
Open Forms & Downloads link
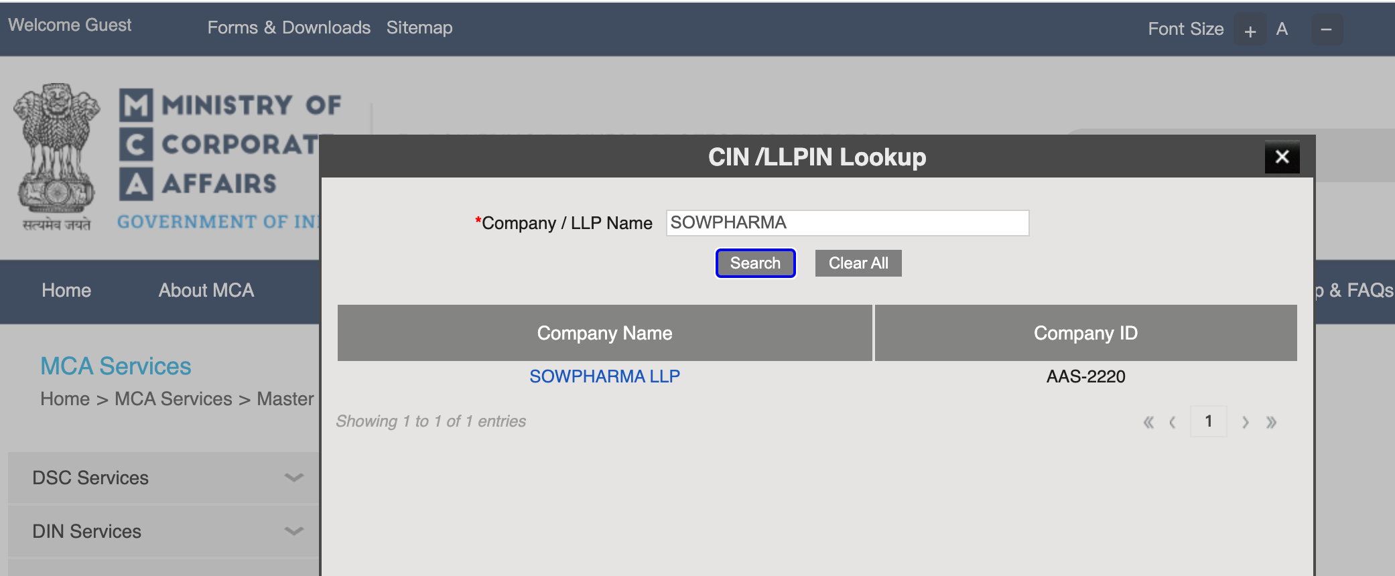click(289, 27)
